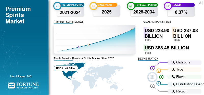Screen dimensions: 204x95
Task: Select segmentation number 2 orange circle
Action: 159,71
